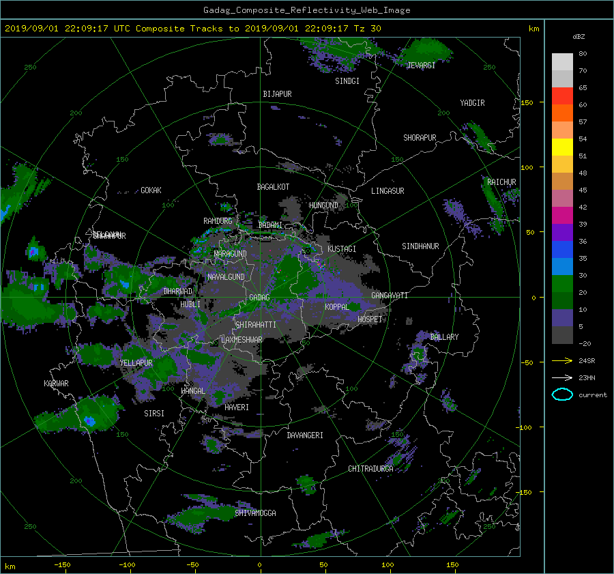This screenshot has width=614, height=574.
Task: Select the GOKAK city label
Action: pos(151,190)
